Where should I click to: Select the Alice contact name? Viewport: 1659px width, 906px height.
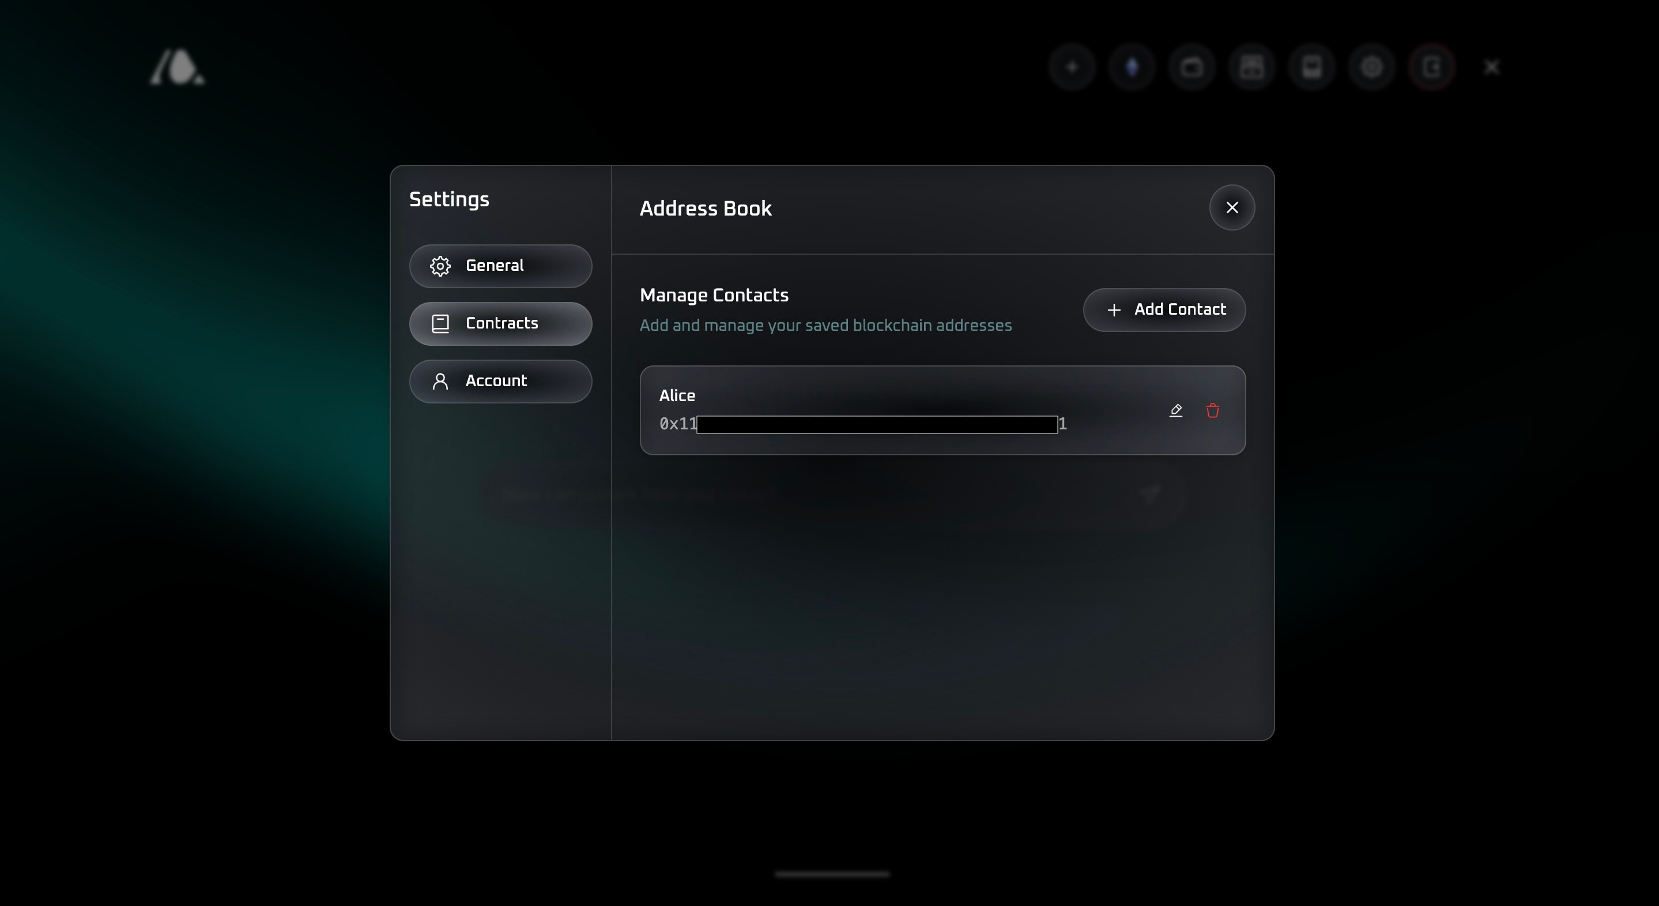click(x=677, y=395)
